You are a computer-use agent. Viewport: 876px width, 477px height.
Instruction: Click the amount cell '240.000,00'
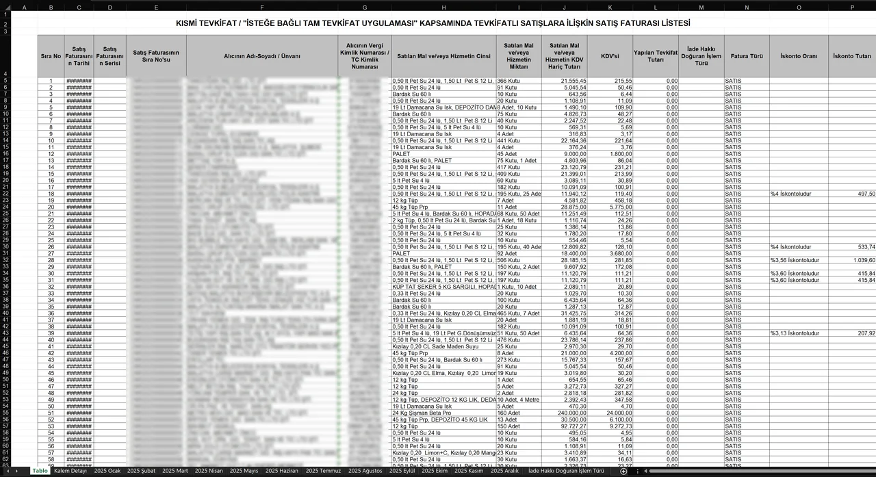point(564,413)
